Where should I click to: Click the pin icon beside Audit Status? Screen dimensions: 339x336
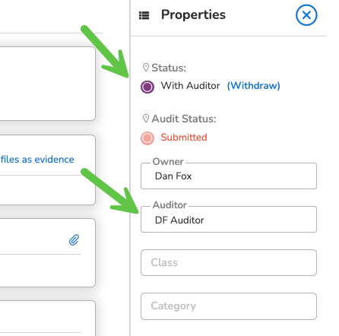[146, 119]
